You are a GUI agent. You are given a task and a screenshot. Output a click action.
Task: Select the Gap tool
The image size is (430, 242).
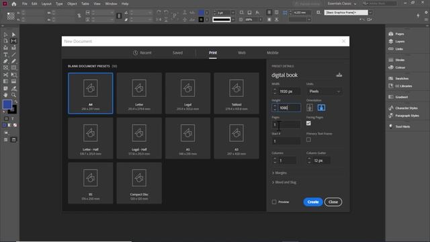click(x=13, y=41)
